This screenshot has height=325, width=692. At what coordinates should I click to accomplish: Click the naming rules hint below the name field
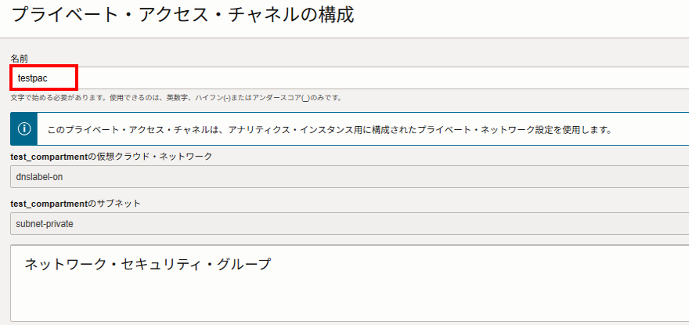(x=177, y=98)
